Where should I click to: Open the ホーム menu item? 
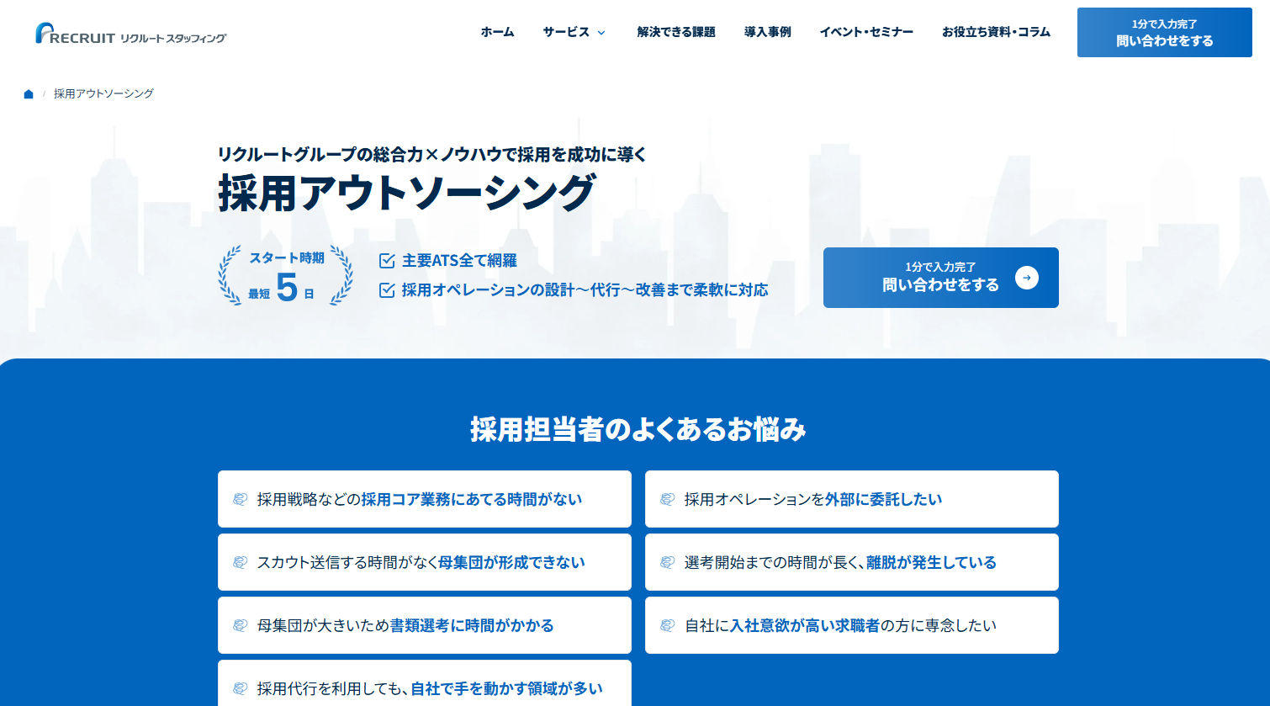[497, 32]
